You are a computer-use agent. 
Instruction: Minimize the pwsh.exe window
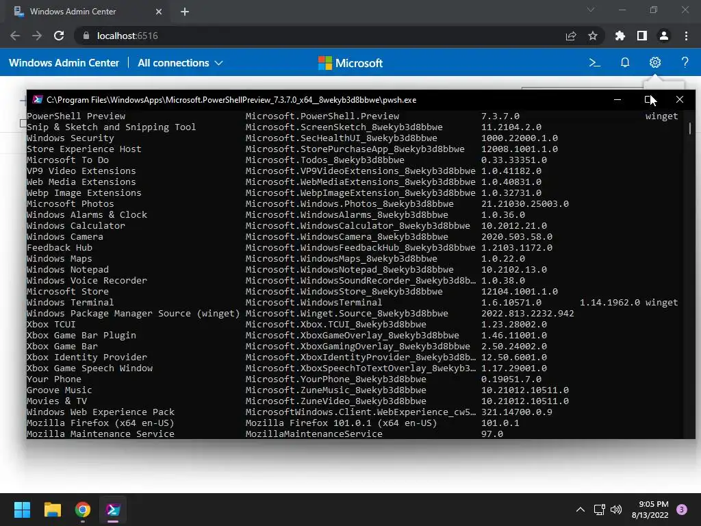click(617, 100)
